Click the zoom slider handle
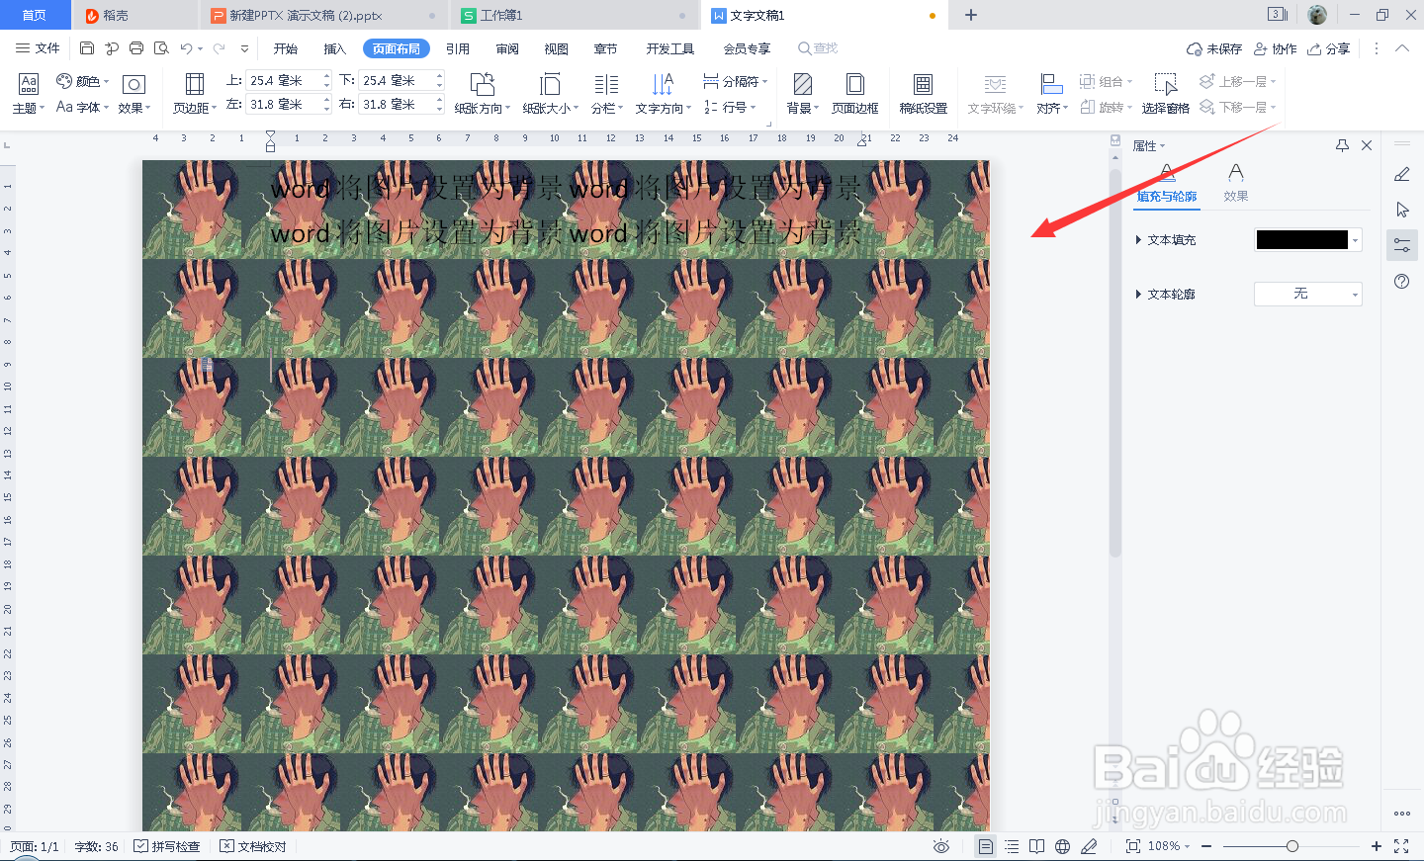 coord(1292,846)
